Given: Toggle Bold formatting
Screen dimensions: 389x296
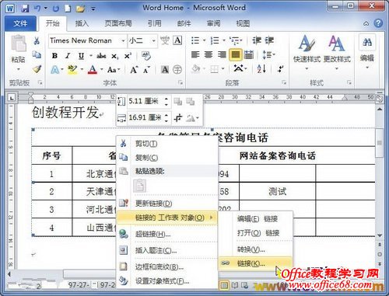Looking at the screenshot, I should [54, 56].
